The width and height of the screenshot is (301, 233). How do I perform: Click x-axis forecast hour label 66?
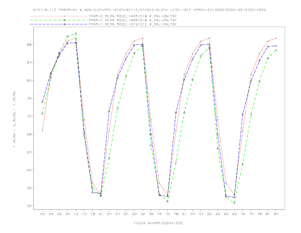pos(226,214)
